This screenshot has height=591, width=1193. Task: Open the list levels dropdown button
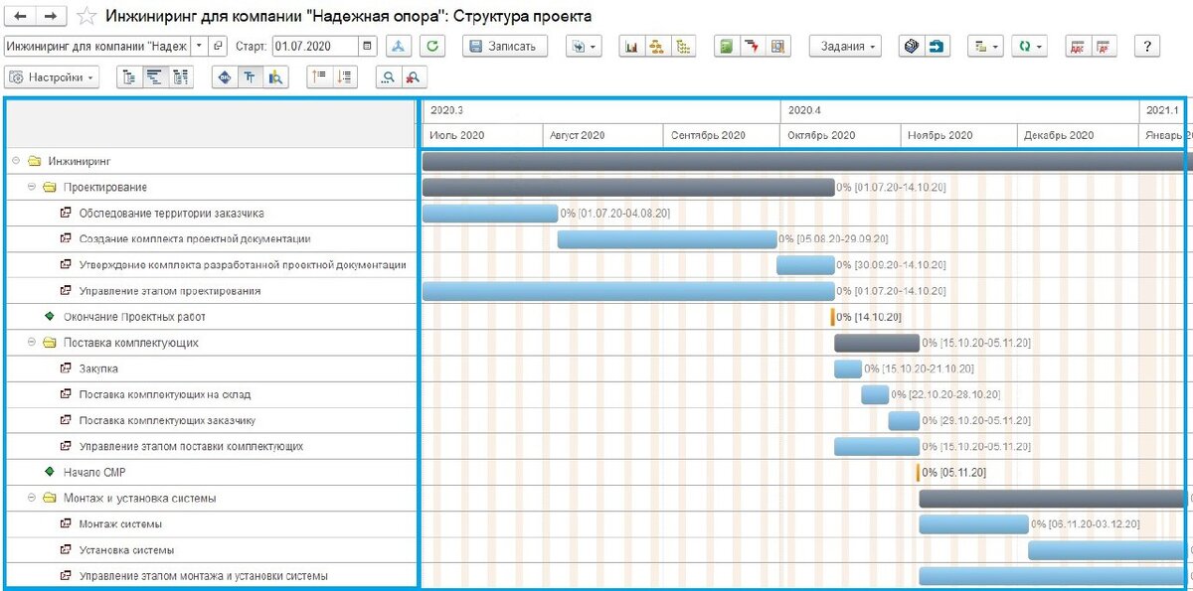[x=986, y=46]
